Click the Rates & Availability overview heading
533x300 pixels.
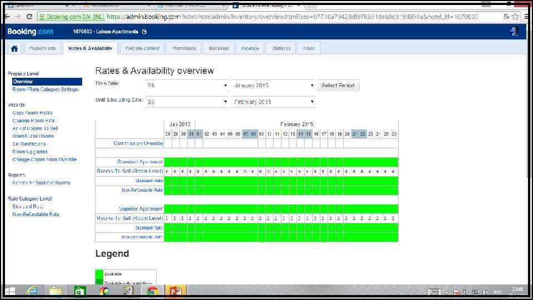[x=155, y=71]
